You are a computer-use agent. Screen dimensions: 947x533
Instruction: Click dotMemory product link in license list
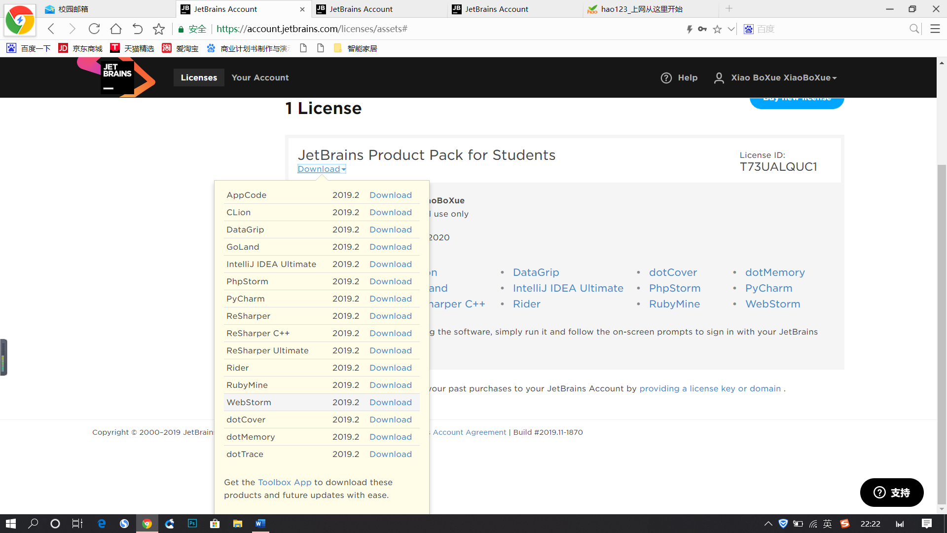click(x=775, y=272)
